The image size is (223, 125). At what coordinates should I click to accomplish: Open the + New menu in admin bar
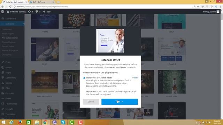pos(47,11)
